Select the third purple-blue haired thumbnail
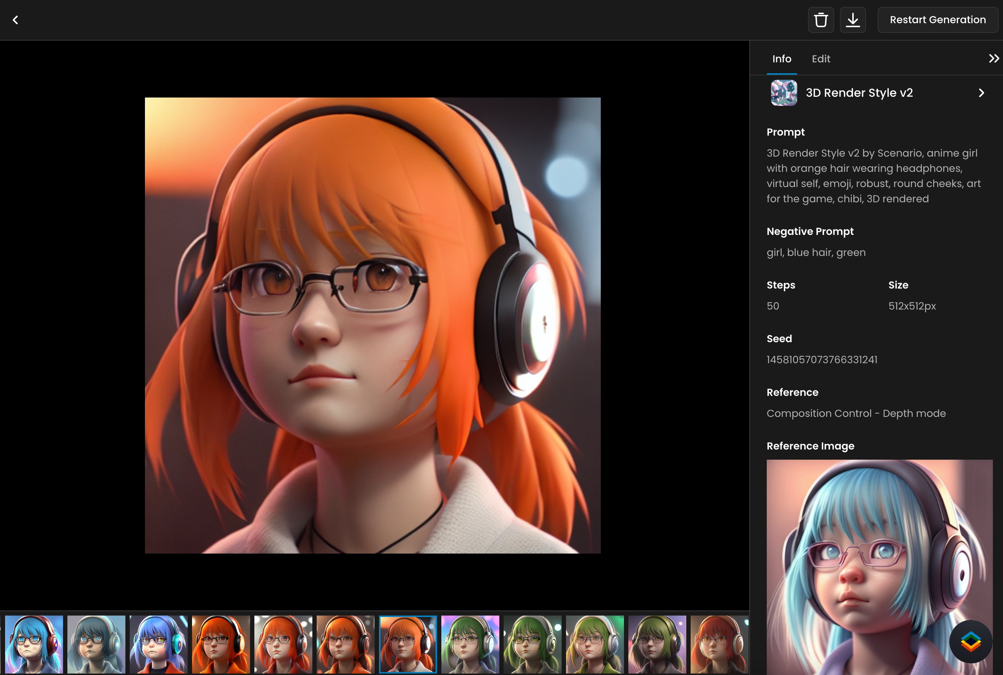 point(159,644)
